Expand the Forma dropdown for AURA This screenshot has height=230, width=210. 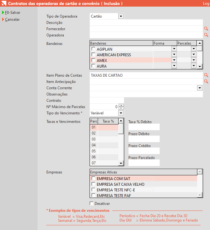click(x=174, y=66)
